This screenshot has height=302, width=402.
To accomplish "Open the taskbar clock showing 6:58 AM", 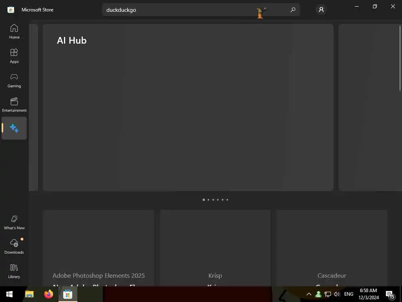I will tap(368, 294).
